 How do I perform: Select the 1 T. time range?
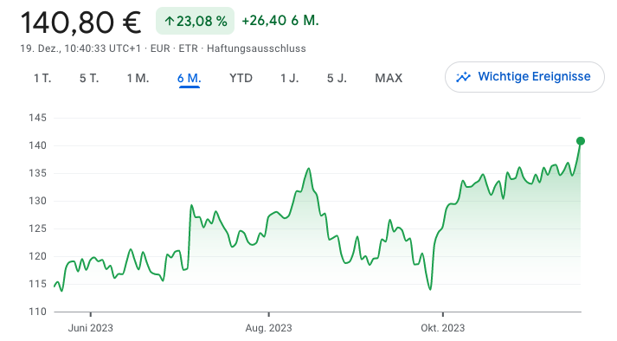pyautogui.click(x=42, y=78)
